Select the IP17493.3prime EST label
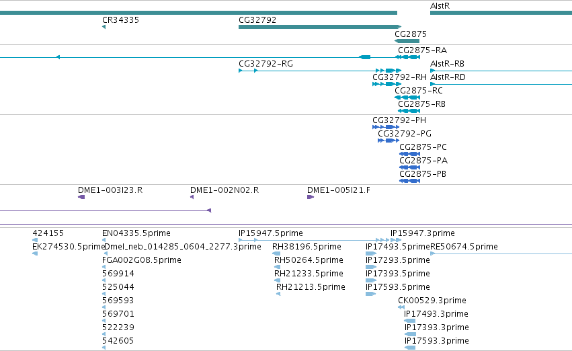 tap(436, 315)
